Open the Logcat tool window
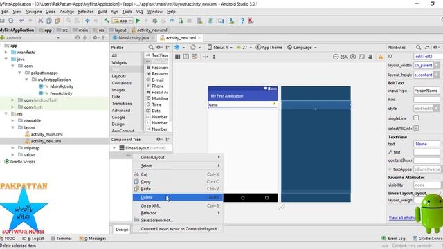The image size is (443, 249). point(33,238)
